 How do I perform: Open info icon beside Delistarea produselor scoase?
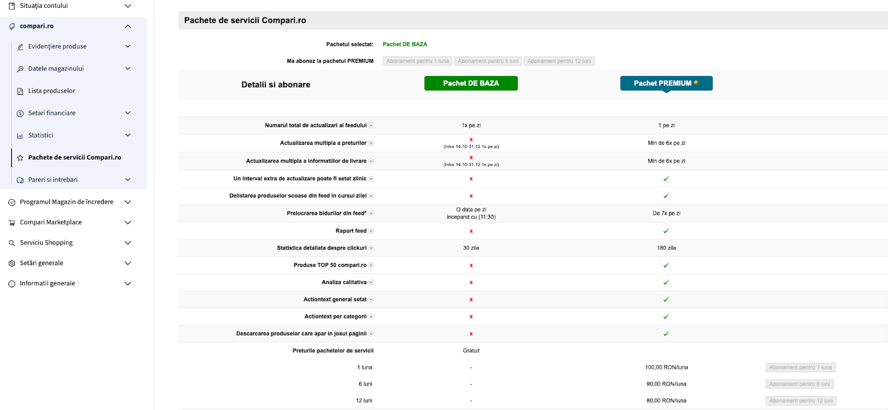pos(371,196)
